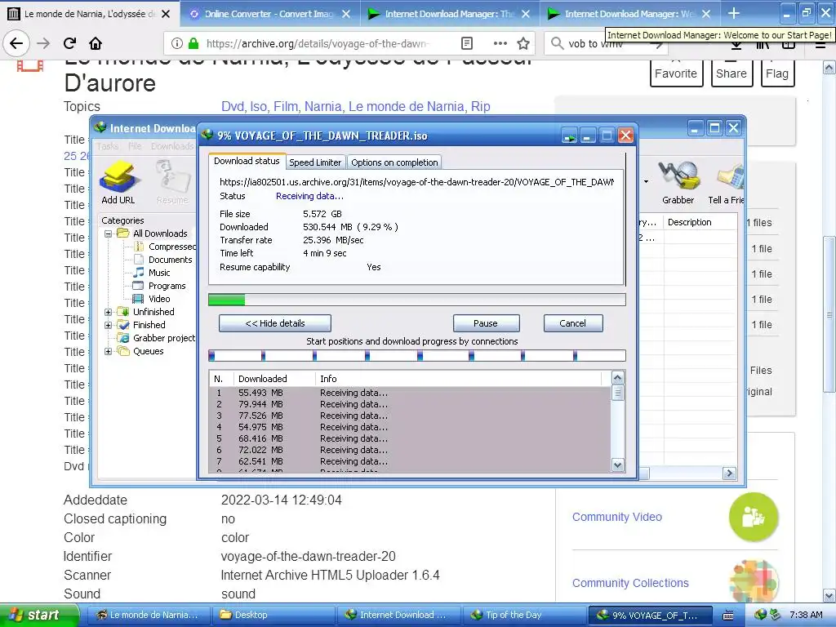Click the green download progress bar

pyautogui.click(x=416, y=300)
